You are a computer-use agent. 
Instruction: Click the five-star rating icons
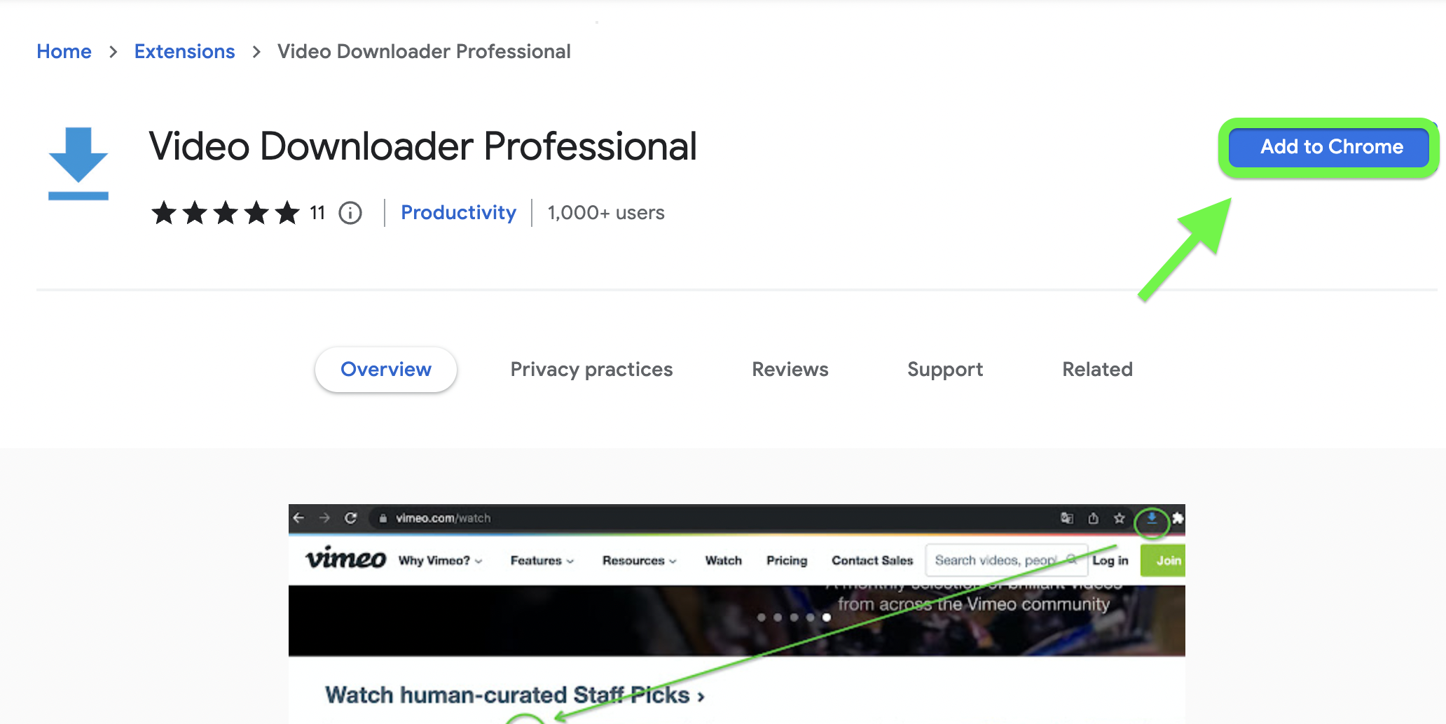[226, 213]
